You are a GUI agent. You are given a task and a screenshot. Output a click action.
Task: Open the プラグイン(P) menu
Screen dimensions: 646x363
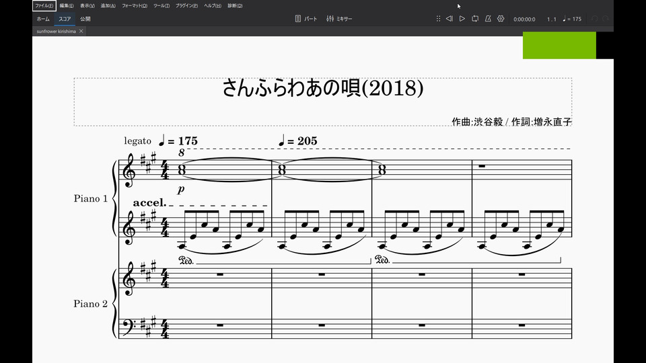click(x=186, y=6)
